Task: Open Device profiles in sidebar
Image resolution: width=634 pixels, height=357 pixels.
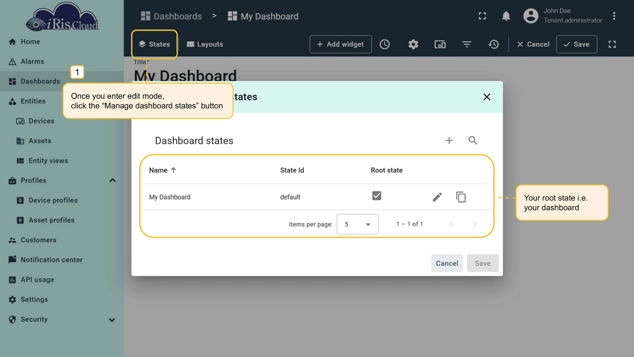Action: pos(62,200)
